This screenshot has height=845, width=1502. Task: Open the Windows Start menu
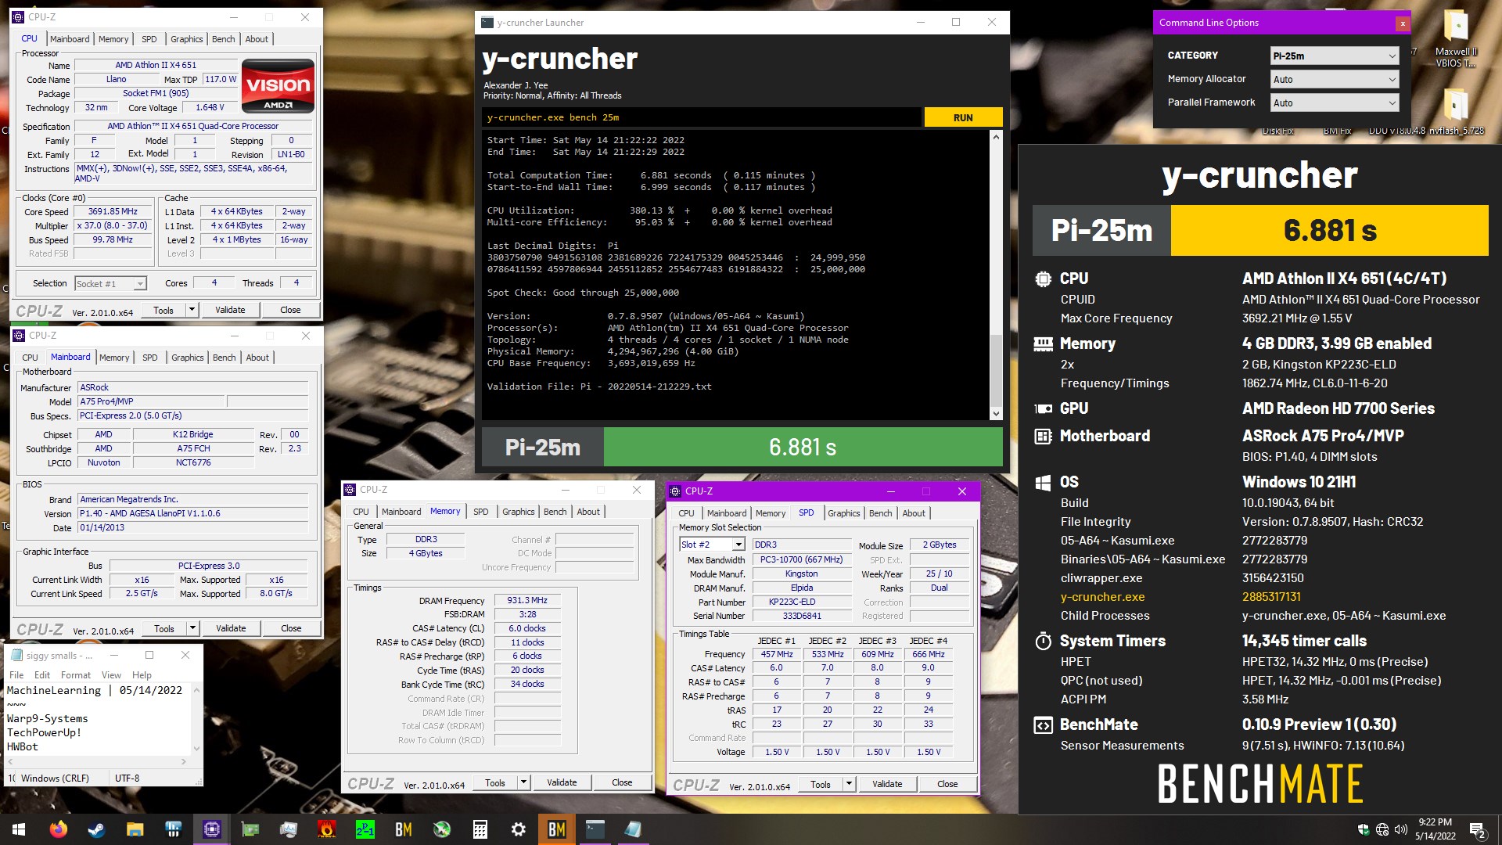(19, 829)
